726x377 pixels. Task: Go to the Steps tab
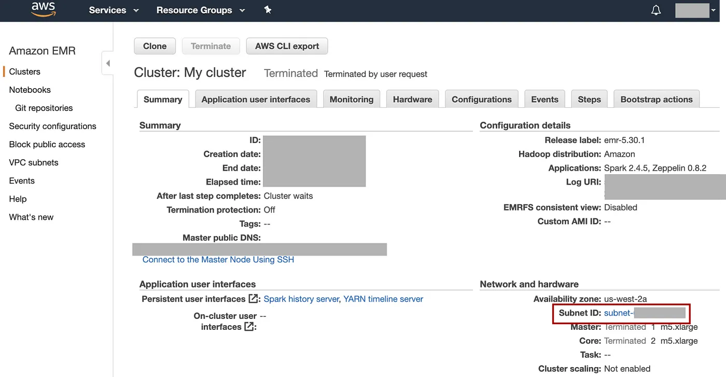[x=589, y=100]
